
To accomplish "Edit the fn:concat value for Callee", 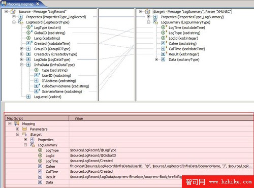I will click(161, 166).
